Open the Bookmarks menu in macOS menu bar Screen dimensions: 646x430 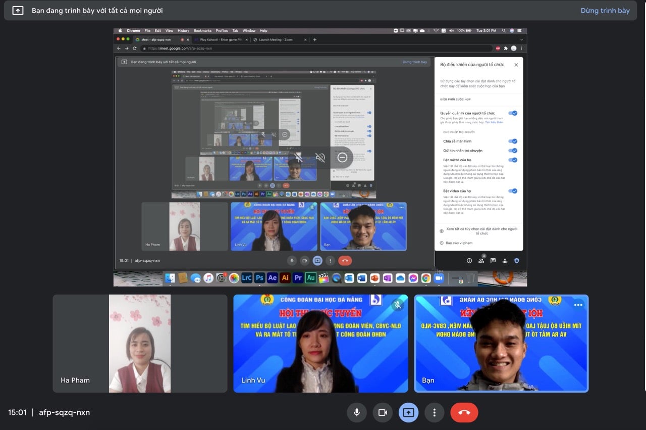202,31
